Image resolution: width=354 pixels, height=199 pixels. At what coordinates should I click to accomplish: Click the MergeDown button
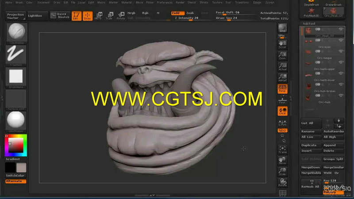[311, 168]
